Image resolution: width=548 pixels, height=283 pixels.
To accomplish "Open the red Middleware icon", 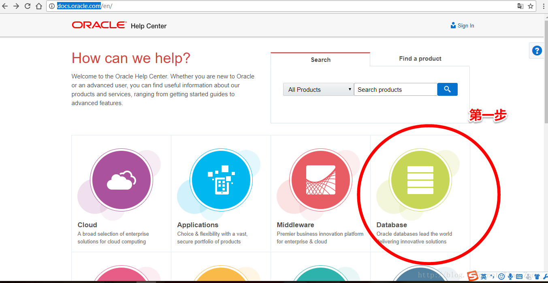I will tap(321, 180).
